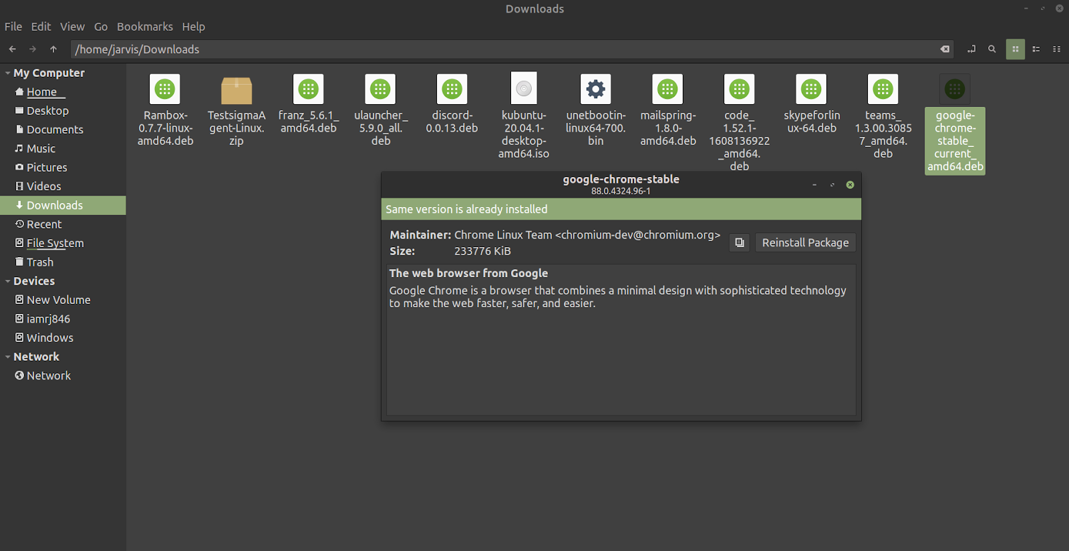This screenshot has width=1069, height=551.
Task: Switch to compact view
Action: pos(1056,49)
